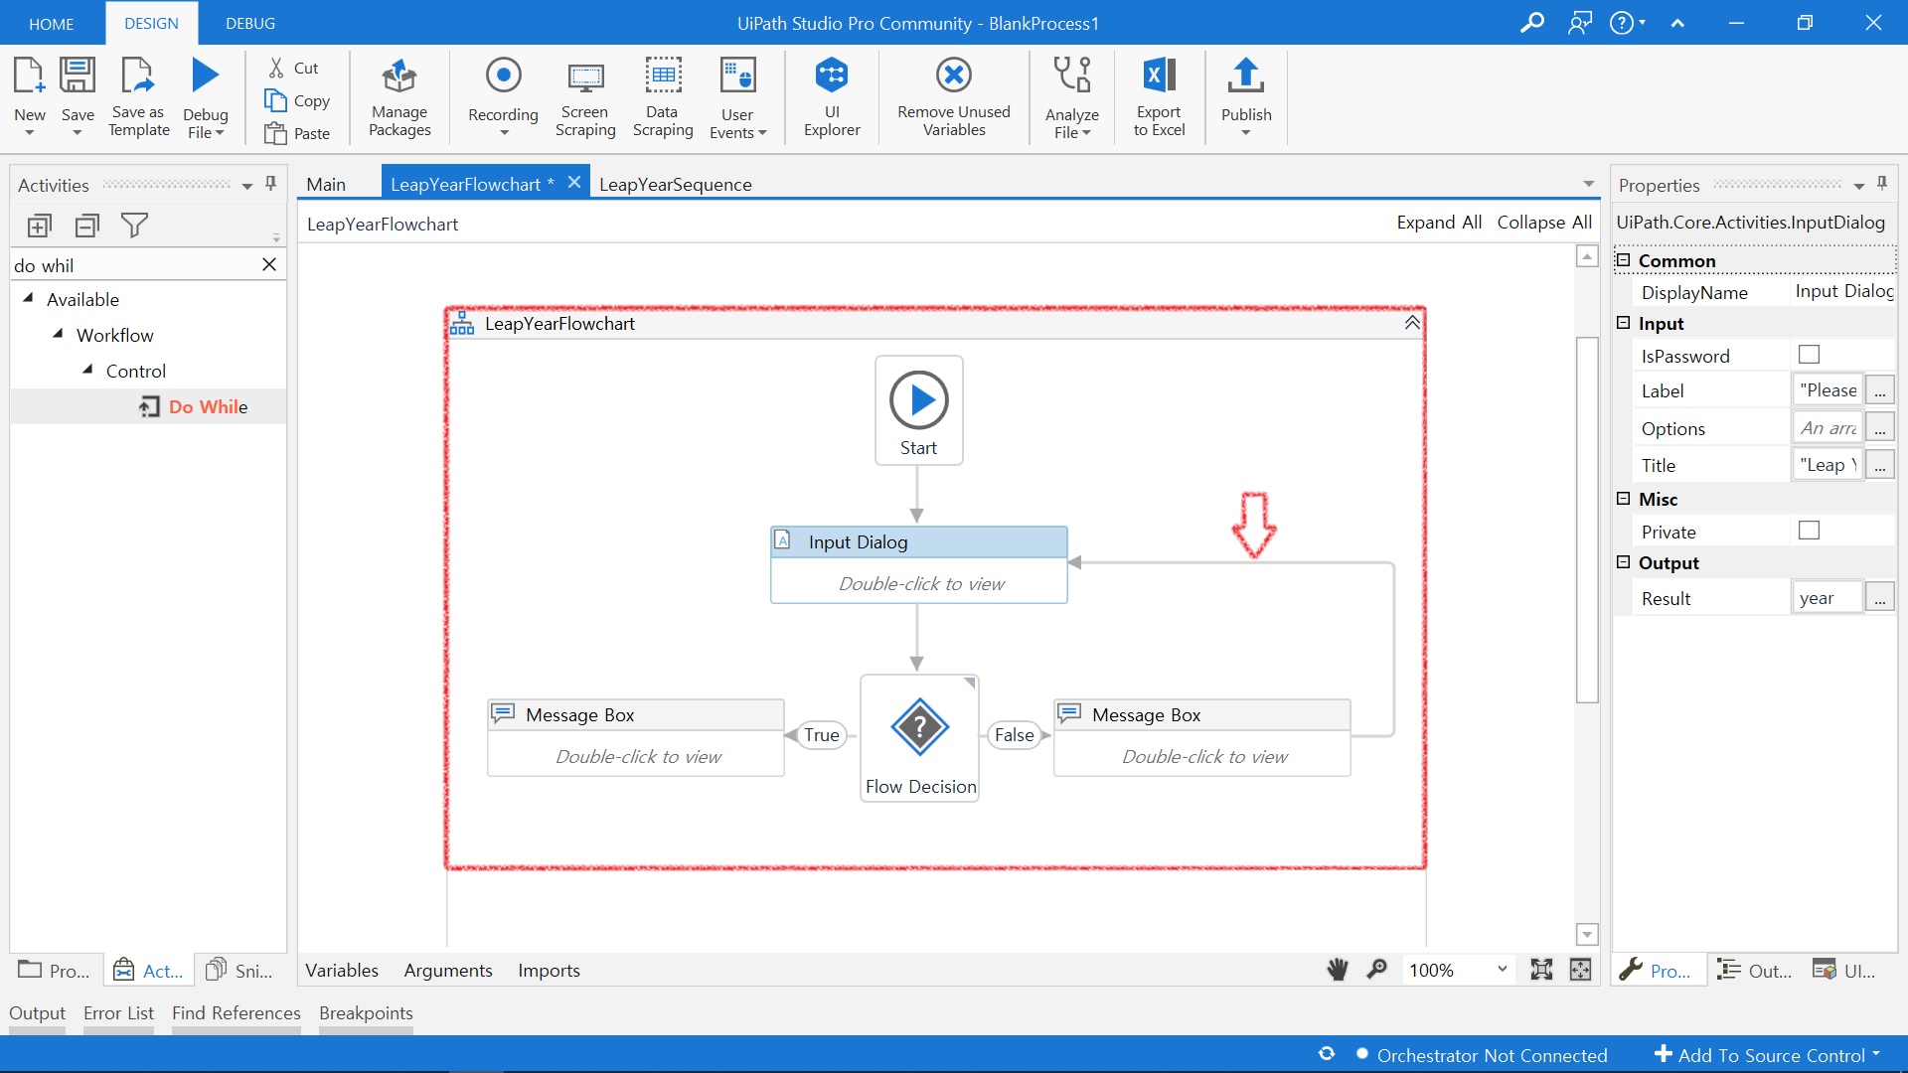1908x1073 pixels.
Task: Start the Data Scraping tool
Action: (663, 96)
